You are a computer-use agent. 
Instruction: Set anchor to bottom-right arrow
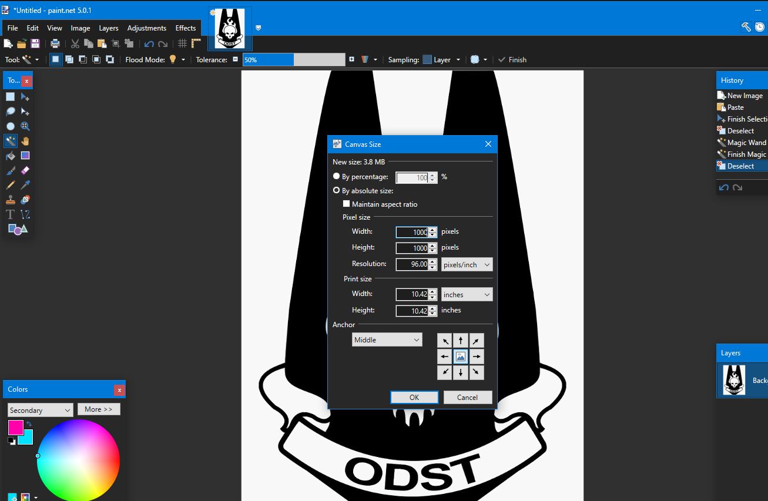pos(477,372)
